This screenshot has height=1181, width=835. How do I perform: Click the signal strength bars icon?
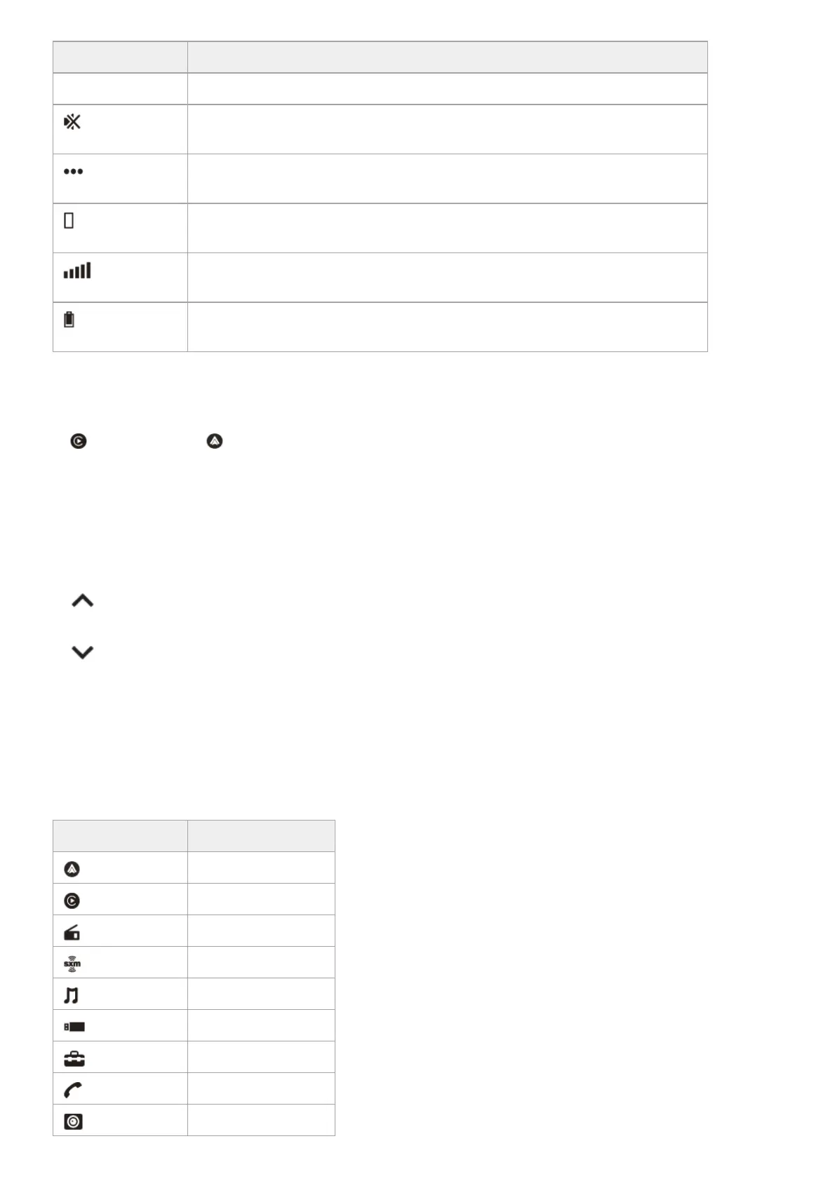pyautogui.click(x=77, y=271)
